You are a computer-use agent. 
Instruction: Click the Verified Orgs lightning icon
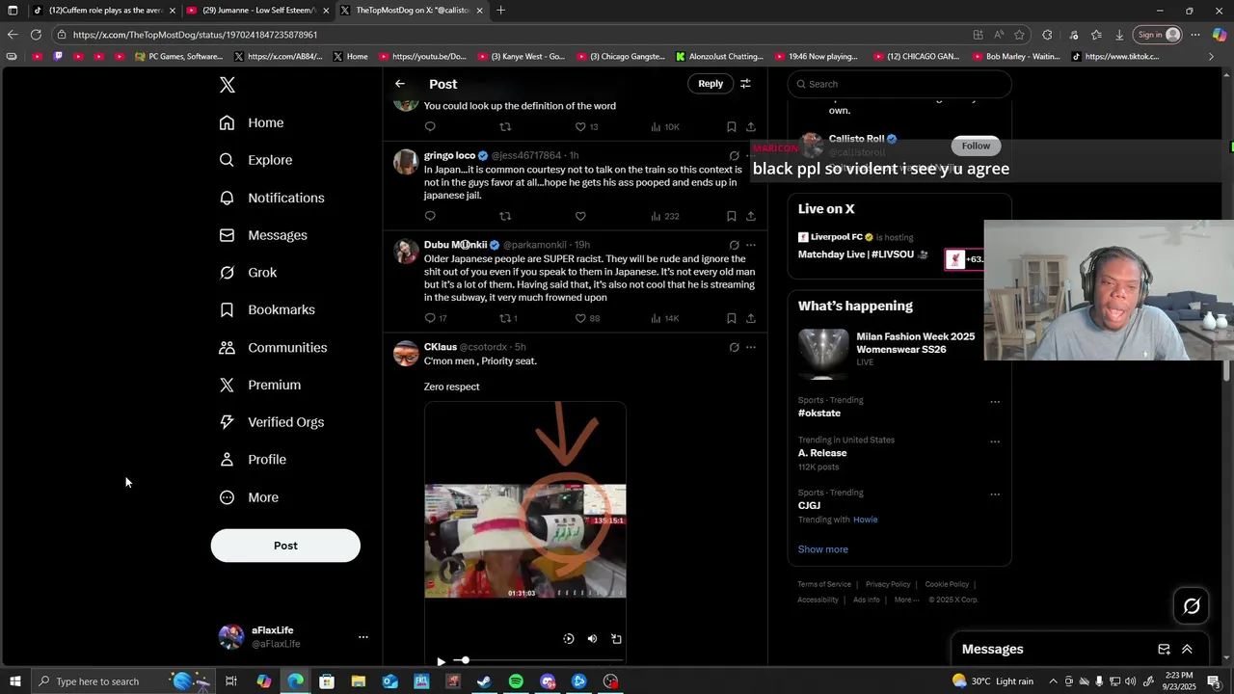[x=227, y=422]
